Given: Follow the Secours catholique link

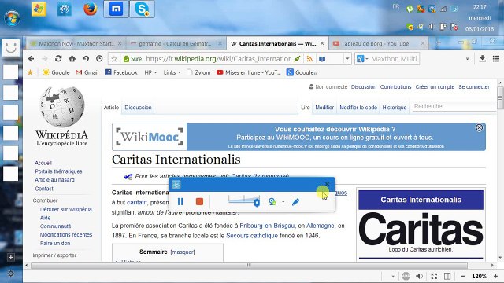Looking at the screenshot, I should tap(252, 236).
